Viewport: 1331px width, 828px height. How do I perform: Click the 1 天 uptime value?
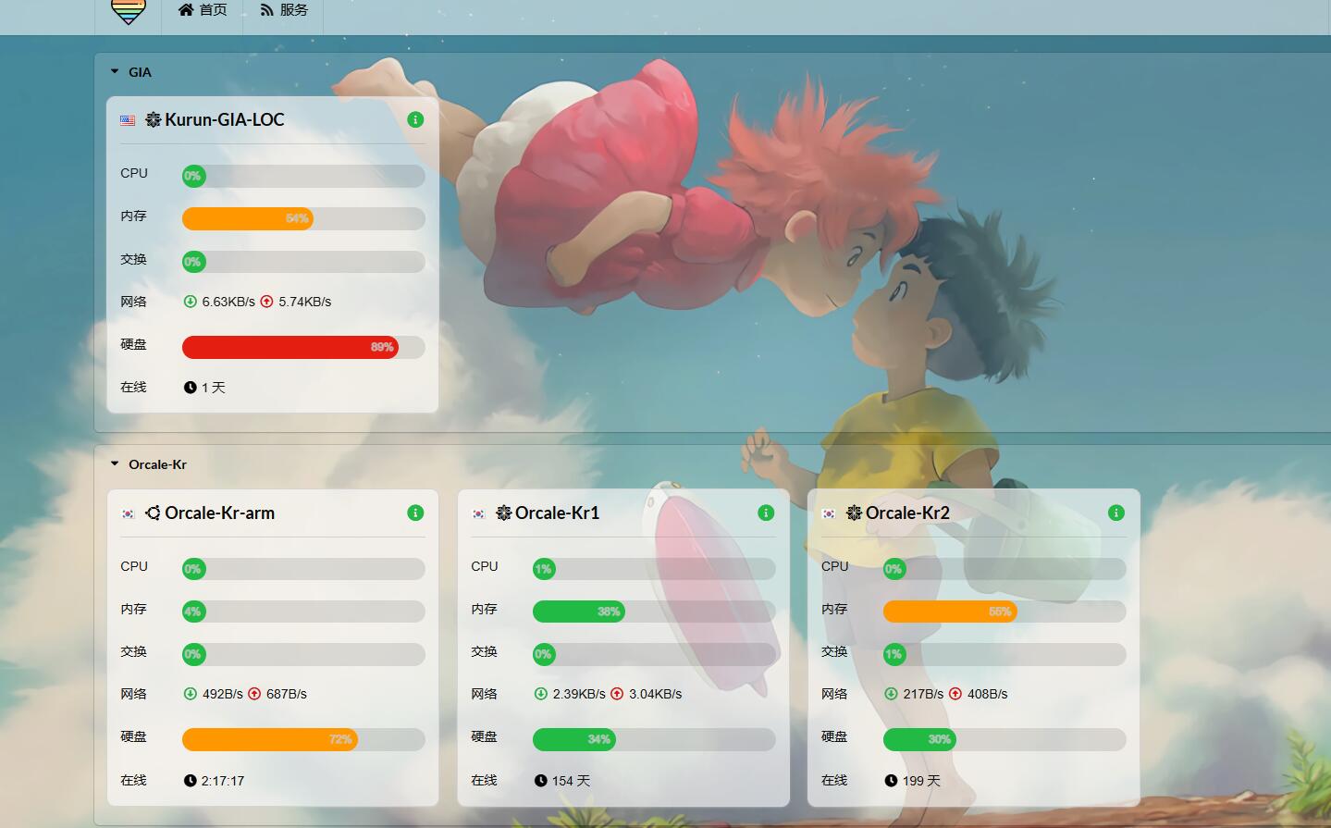tap(214, 388)
